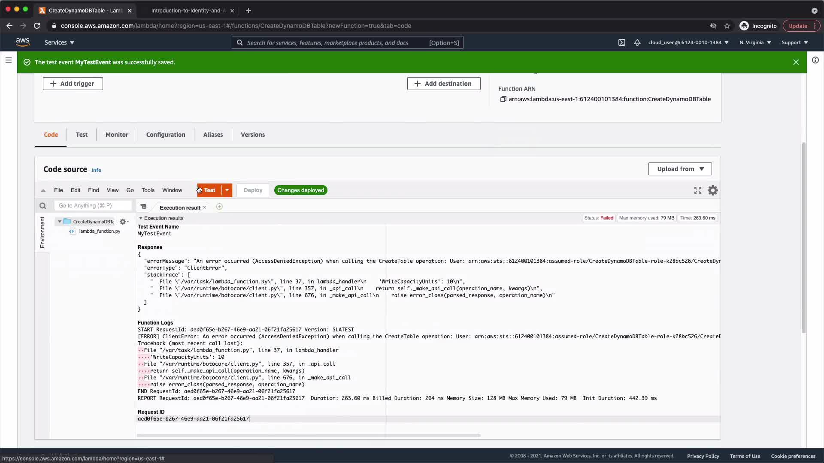This screenshot has height=463, width=824.
Task: Add a new editor tab with plus icon
Action: (219, 207)
